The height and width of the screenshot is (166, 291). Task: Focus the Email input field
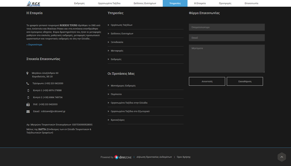[x=226, y=38]
